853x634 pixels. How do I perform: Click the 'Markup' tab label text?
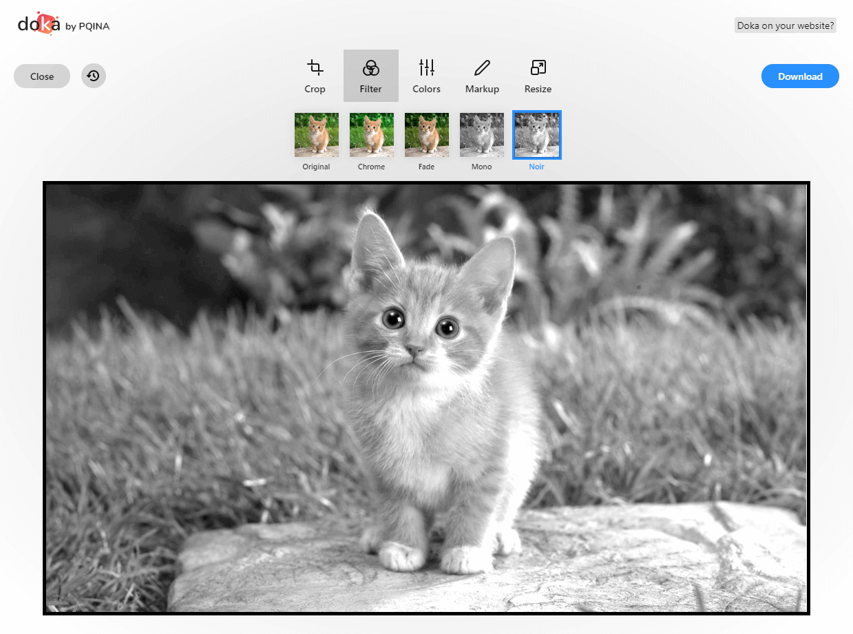pyautogui.click(x=482, y=89)
